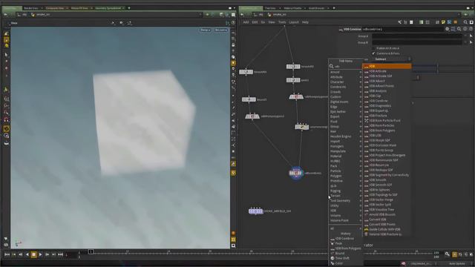Switch to Geometry Spreadsheet tab
Screen dimensions: 475x267
point(108,8)
